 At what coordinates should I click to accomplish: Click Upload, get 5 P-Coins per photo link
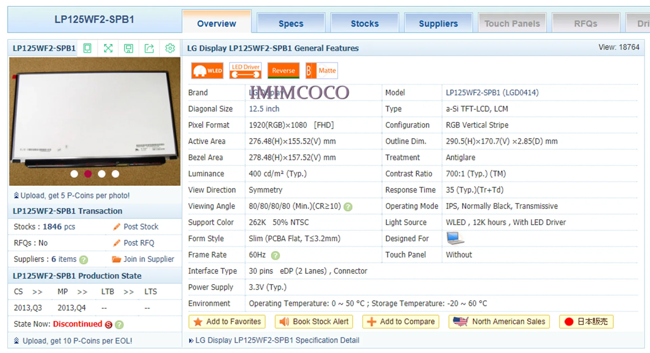tap(75, 195)
